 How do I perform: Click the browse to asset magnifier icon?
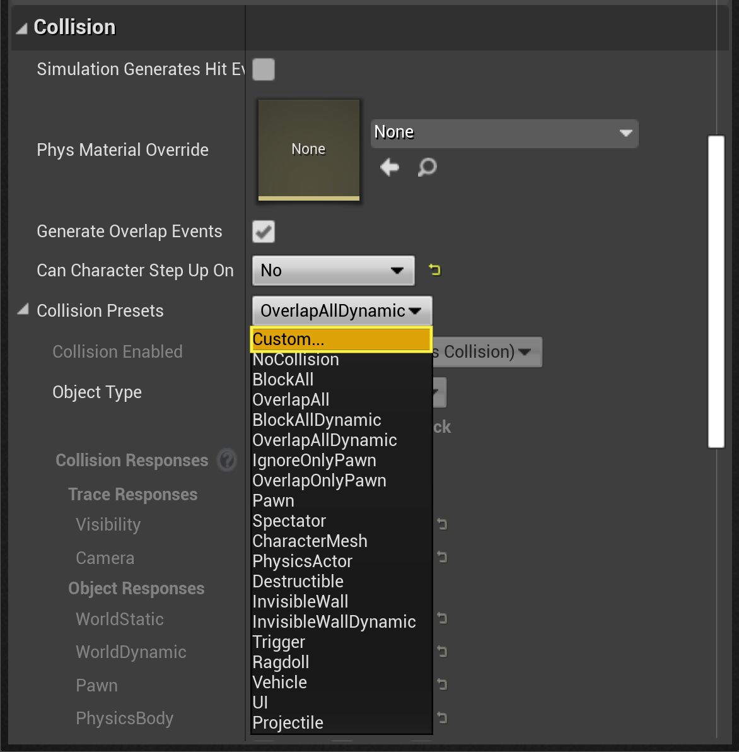(x=427, y=167)
